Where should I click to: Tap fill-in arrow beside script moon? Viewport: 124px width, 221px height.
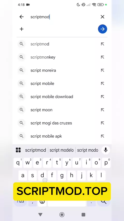(103, 110)
